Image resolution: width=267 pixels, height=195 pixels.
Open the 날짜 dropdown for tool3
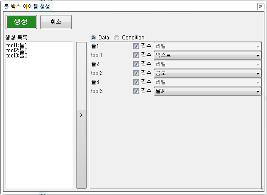207,91
